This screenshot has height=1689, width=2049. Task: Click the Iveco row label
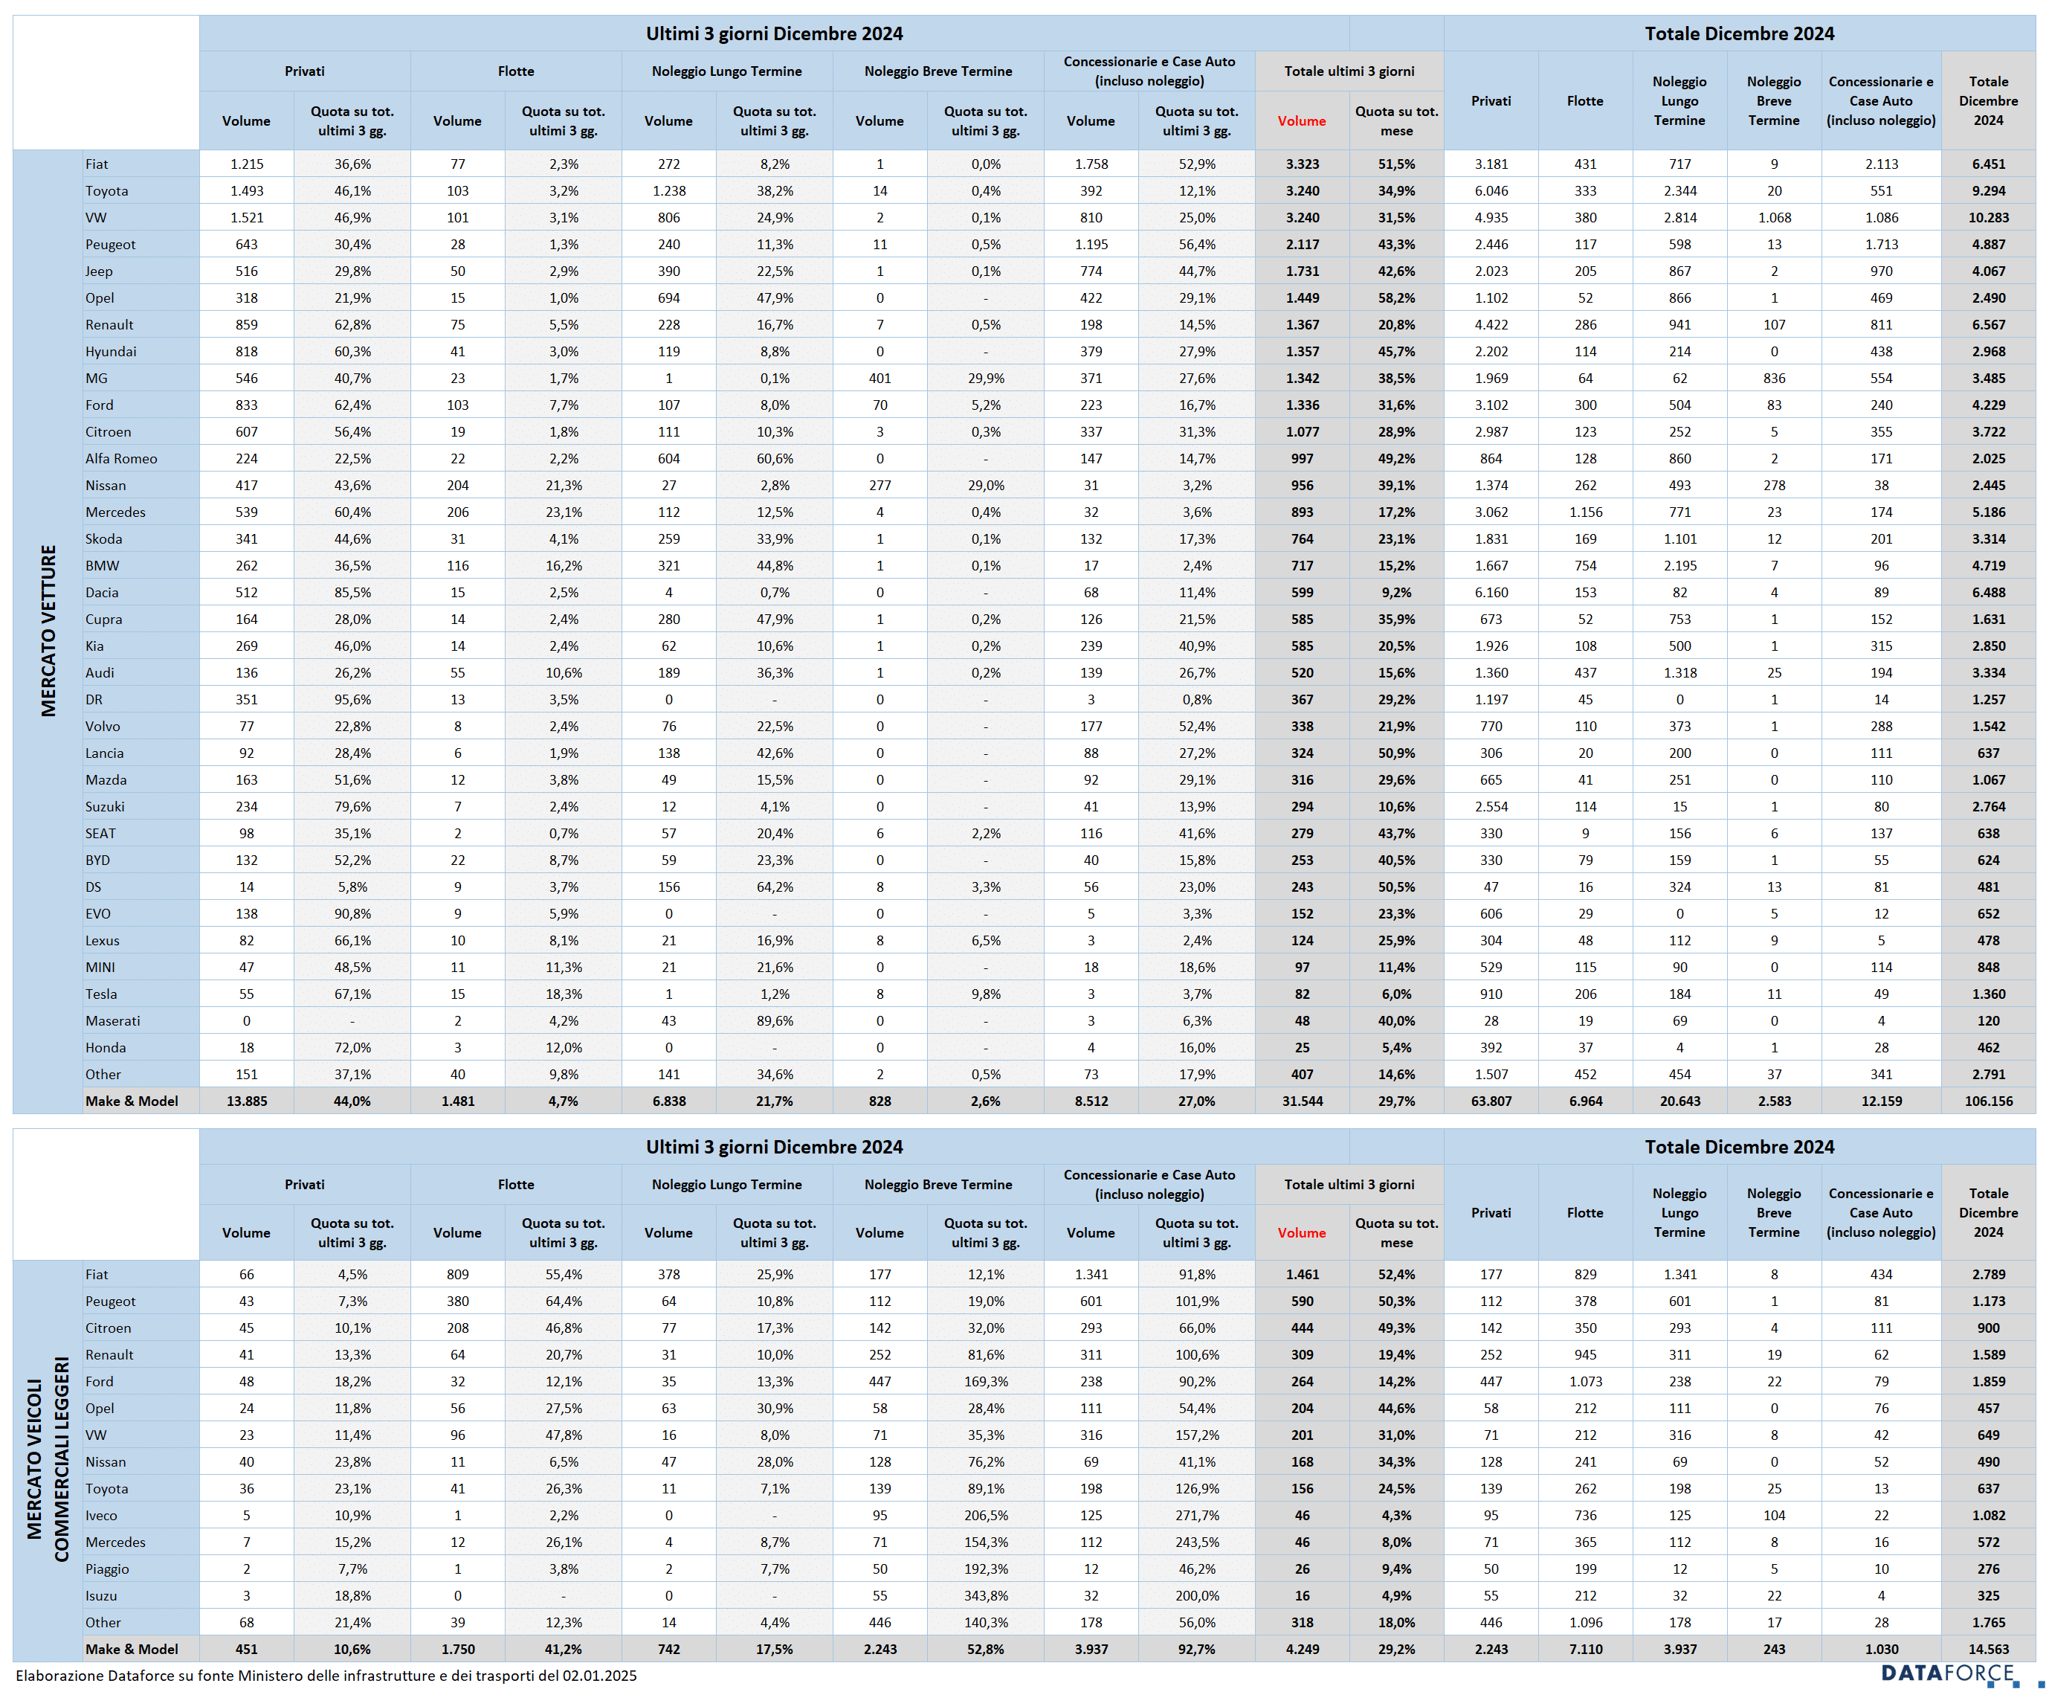click(x=101, y=1515)
